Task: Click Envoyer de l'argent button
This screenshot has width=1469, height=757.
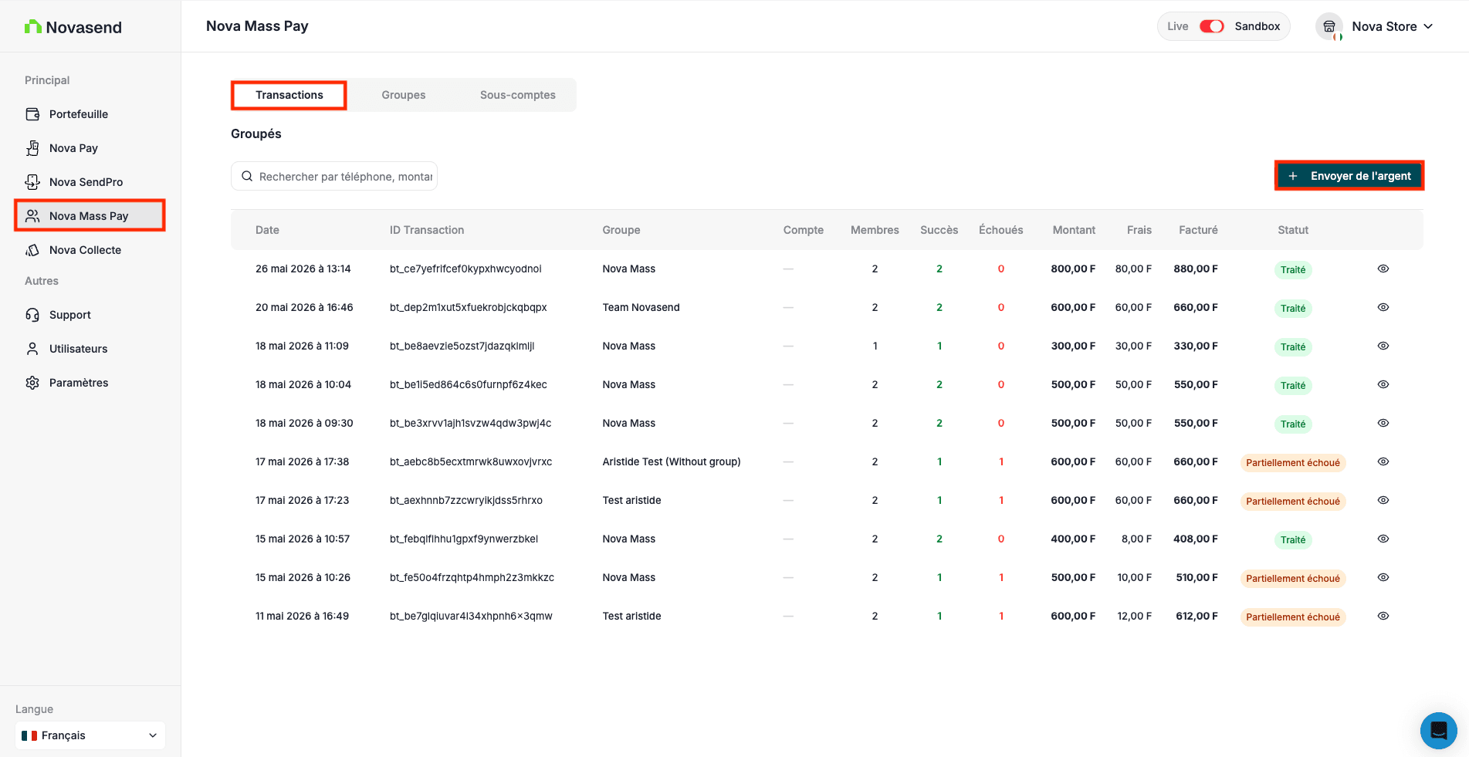Action: click(x=1349, y=176)
